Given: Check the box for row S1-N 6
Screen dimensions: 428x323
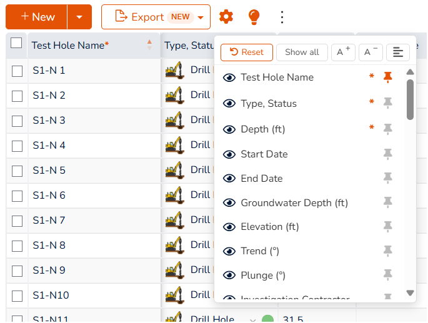Looking at the screenshot, I should [x=17, y=196].
